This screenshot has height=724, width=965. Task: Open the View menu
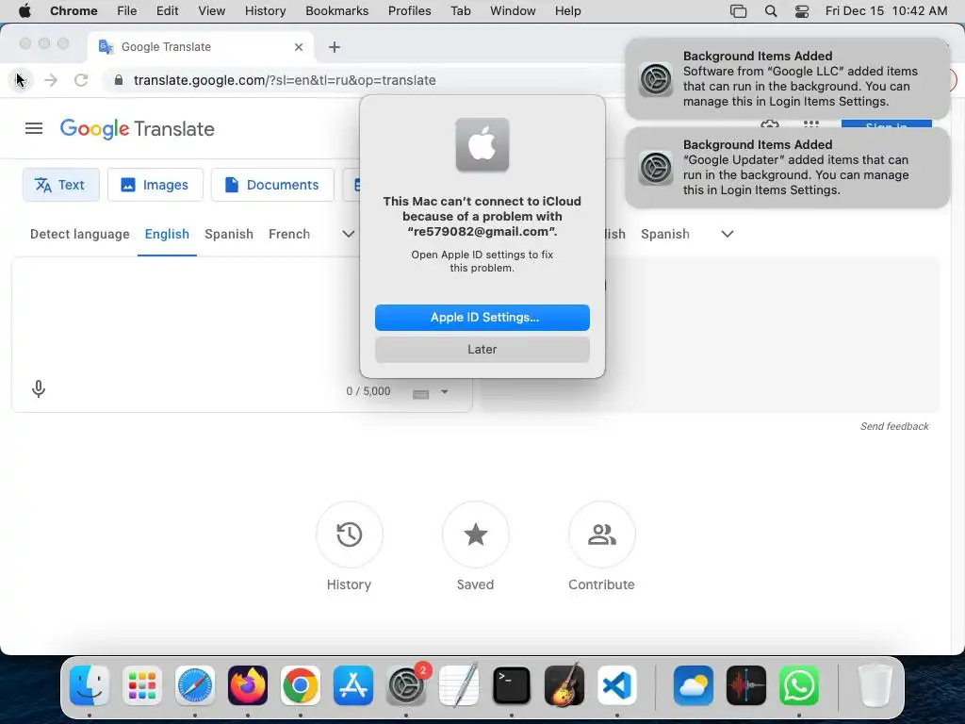click(x=212, y=11)
